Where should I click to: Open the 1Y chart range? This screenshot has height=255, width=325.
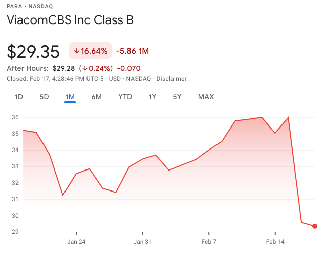153,97
